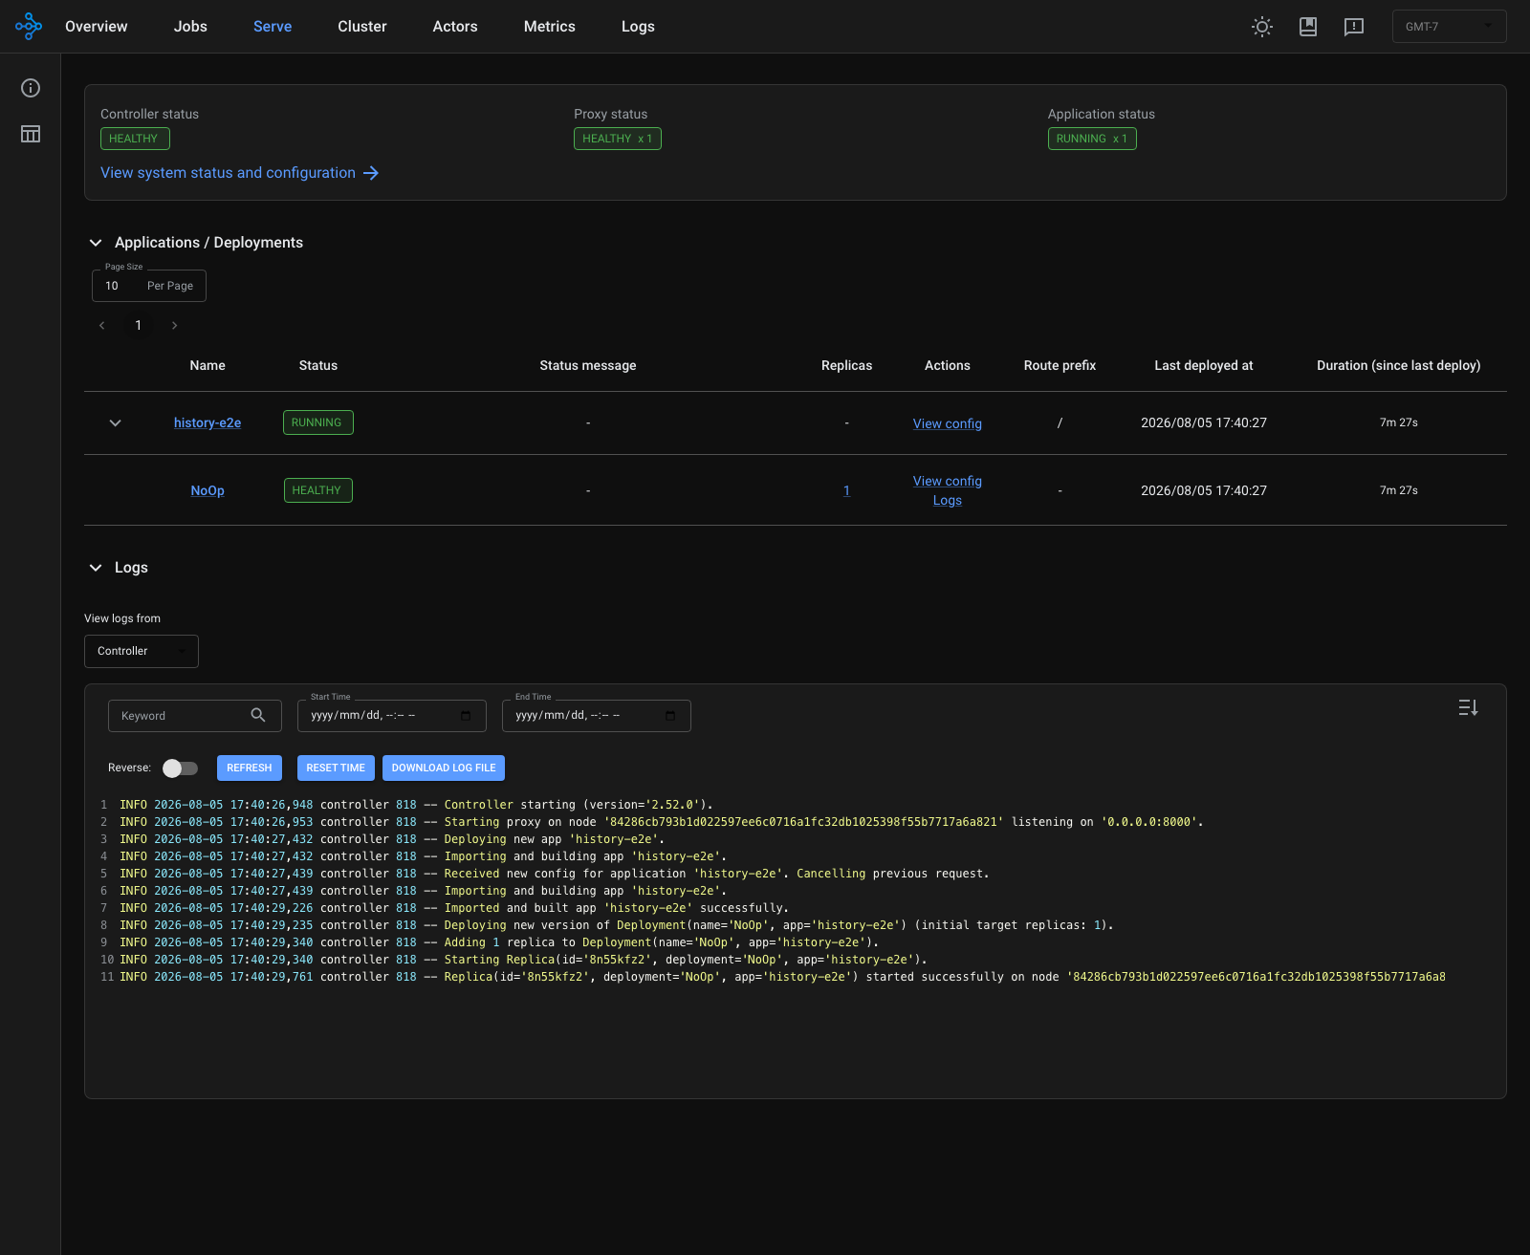Open Logs link in NoOp row
The width and height of the screenshot is (1530, 1255).
948,500
